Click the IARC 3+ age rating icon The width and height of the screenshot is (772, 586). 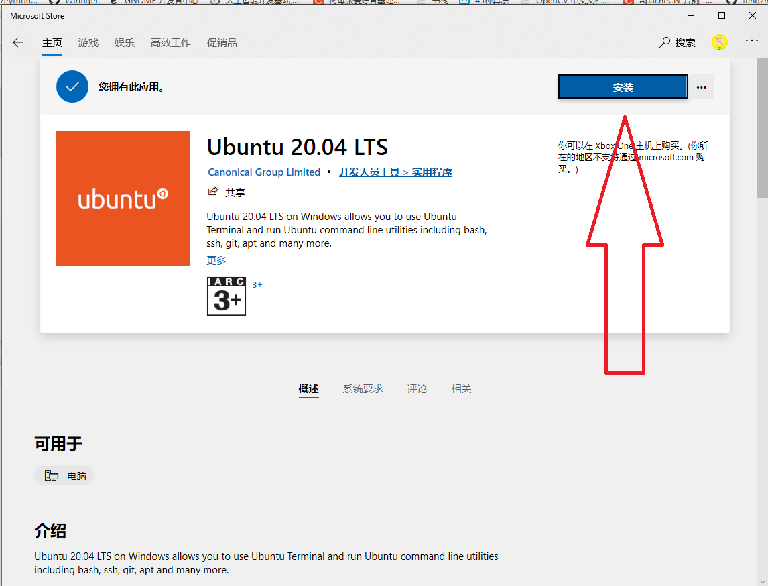(226, 296)
